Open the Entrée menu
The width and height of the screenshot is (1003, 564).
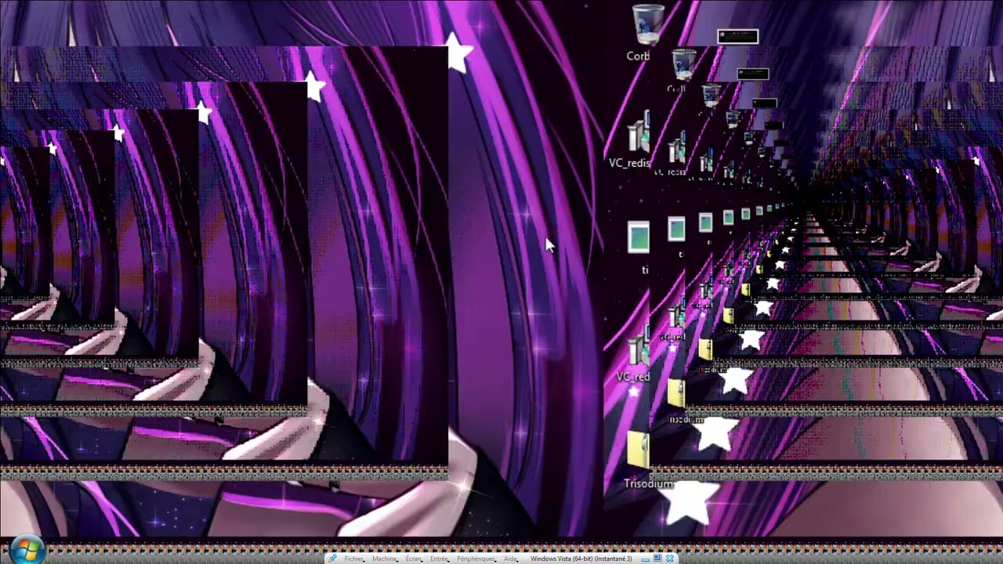(x=439, y=559)
